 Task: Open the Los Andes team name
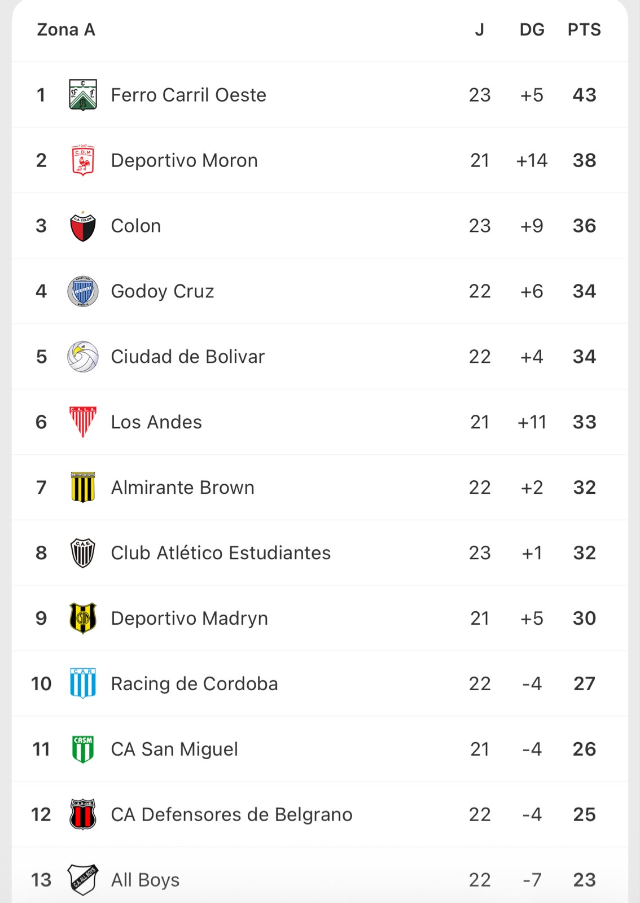[156, 422]
